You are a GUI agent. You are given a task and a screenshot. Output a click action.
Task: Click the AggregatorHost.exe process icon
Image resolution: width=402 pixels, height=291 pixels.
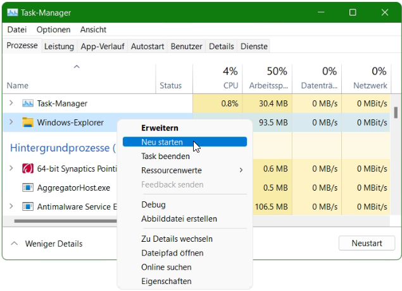point(28,187)
